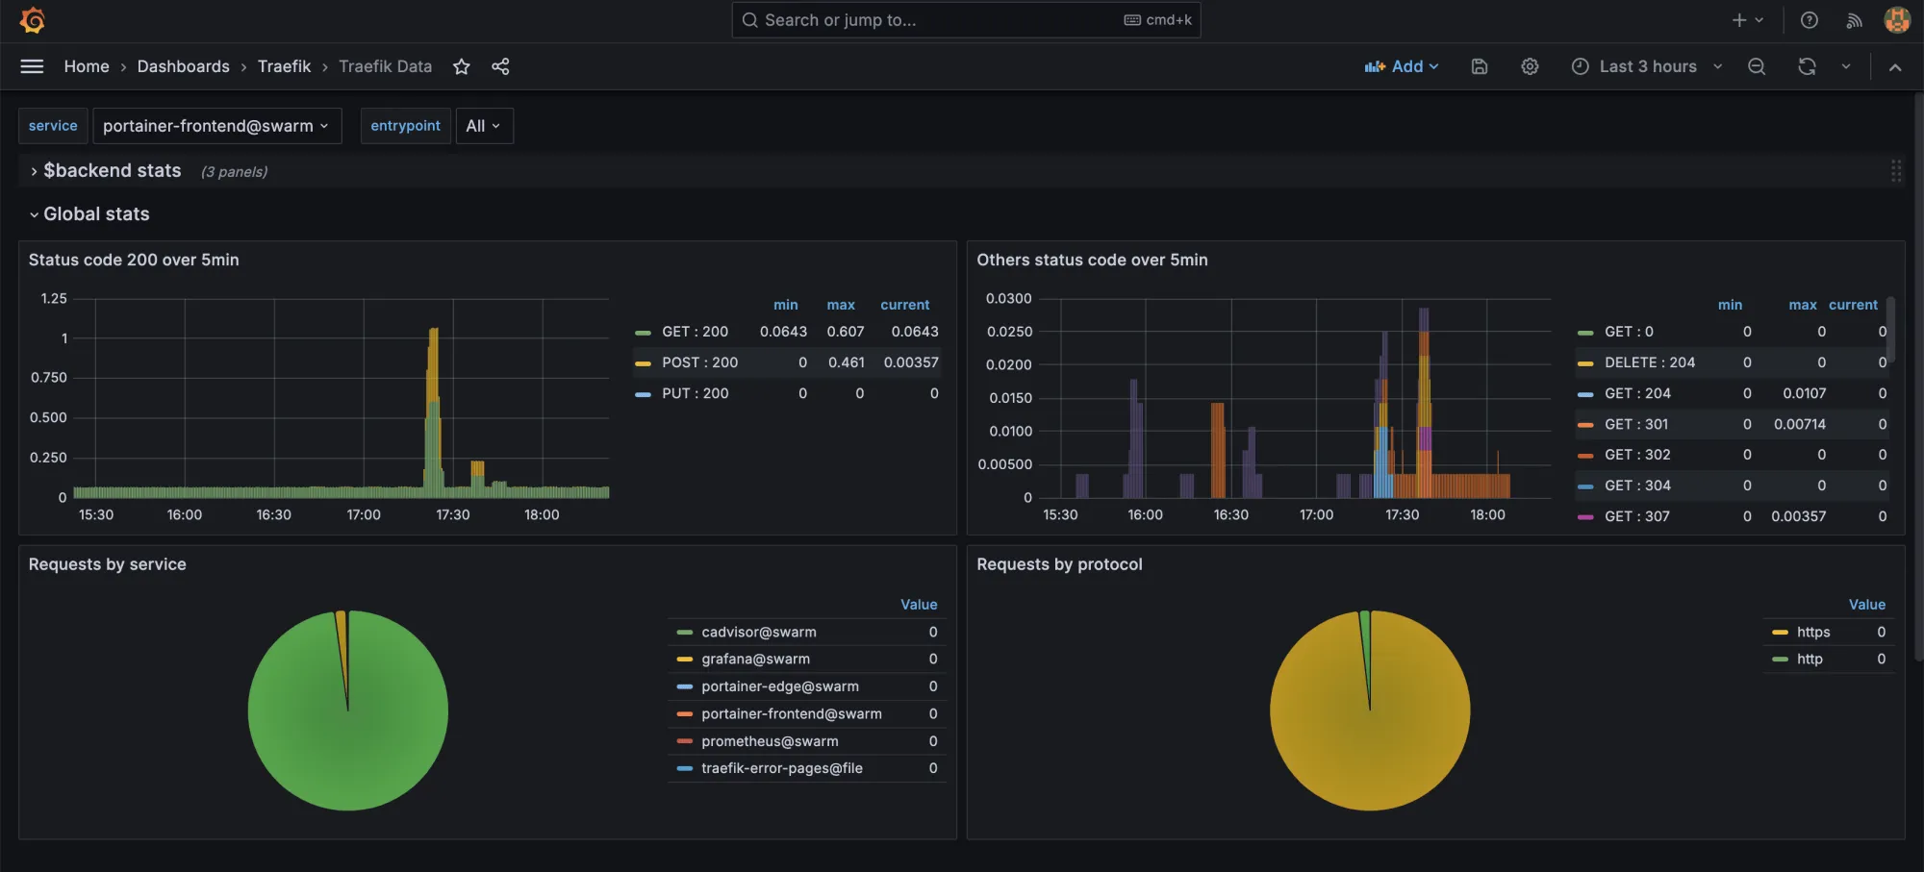Viewport: 1924px width, 872px height.
Task: Open the Last 3 hours time picker
Action: [1646, 66]
